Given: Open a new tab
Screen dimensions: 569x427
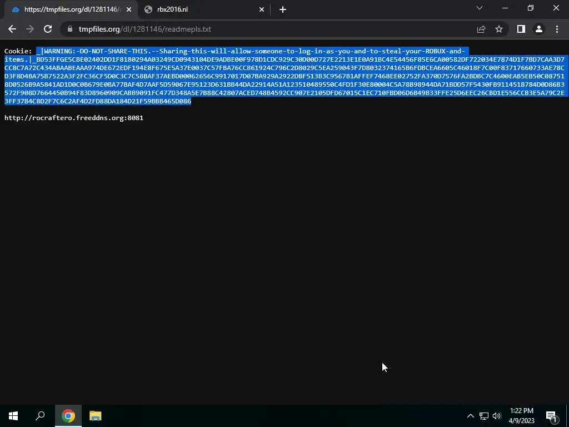Looking at the screenshot, I should (x=283, y=9).
